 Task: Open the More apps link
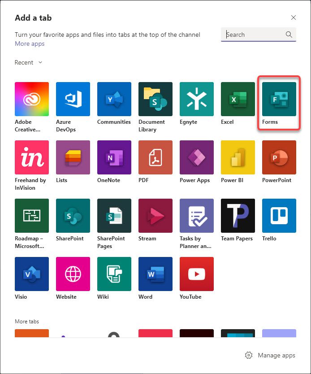30,43
